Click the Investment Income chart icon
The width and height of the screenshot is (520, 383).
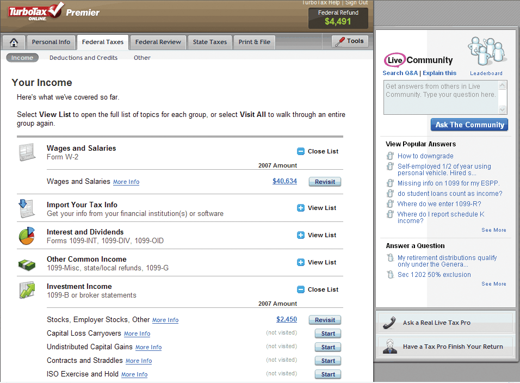point(27,291)
